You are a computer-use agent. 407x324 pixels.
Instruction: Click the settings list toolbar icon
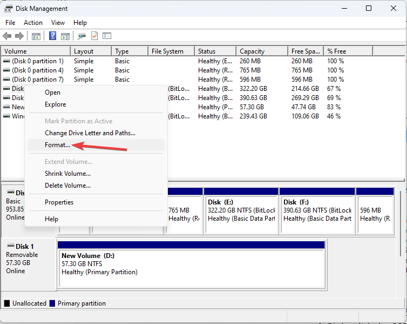point(107,36)
